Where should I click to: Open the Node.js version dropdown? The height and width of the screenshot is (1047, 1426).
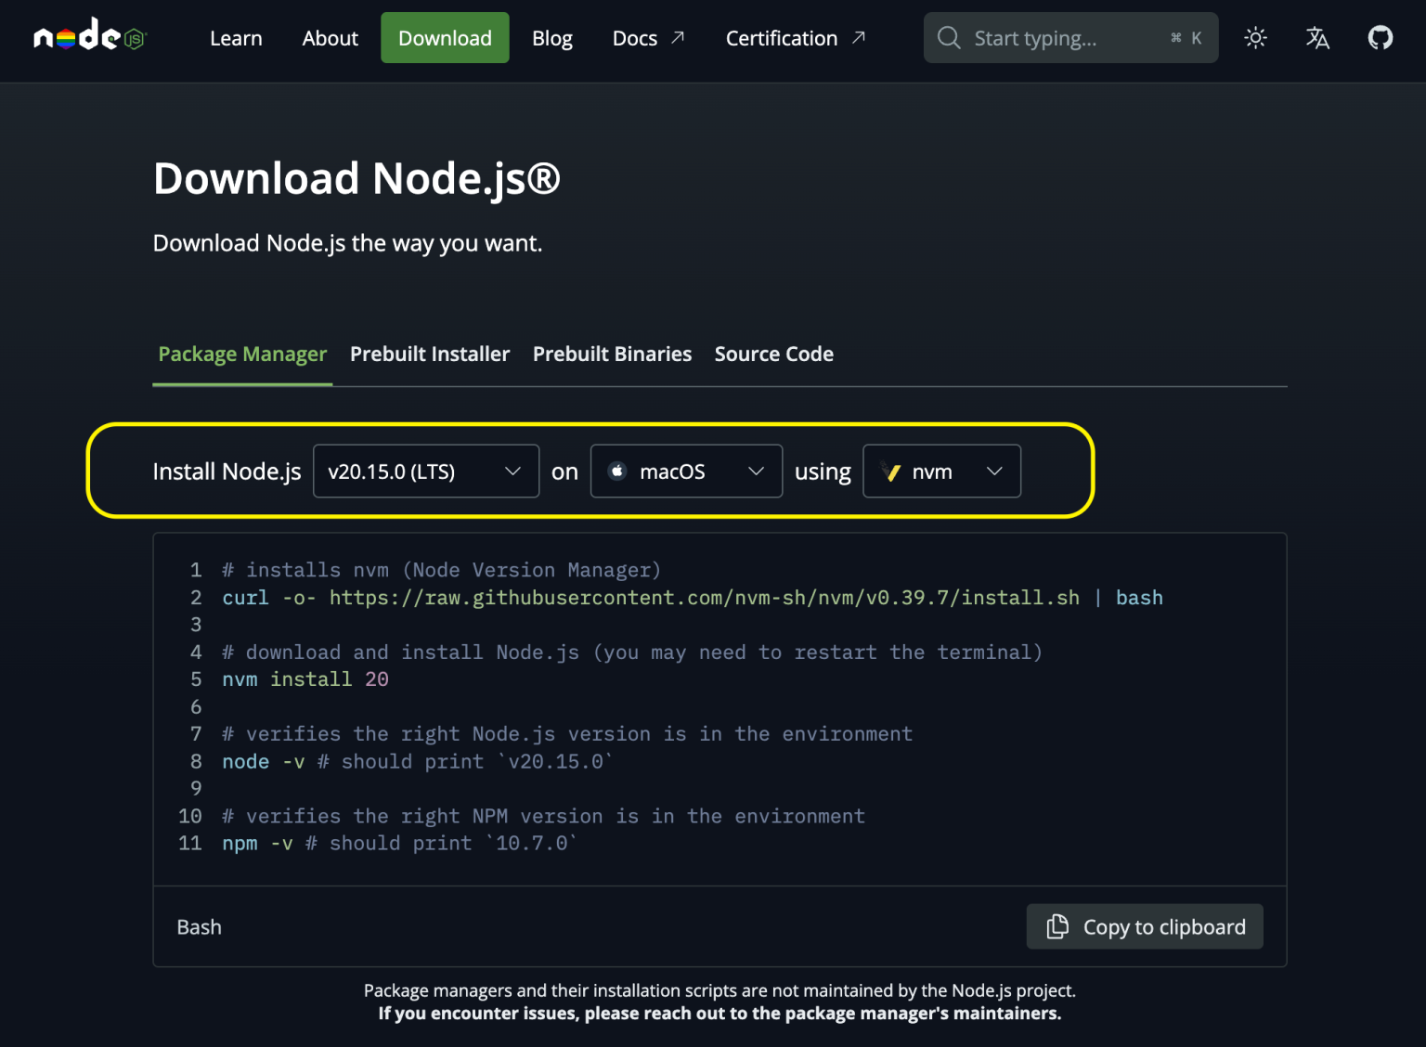tap(425, 471)
